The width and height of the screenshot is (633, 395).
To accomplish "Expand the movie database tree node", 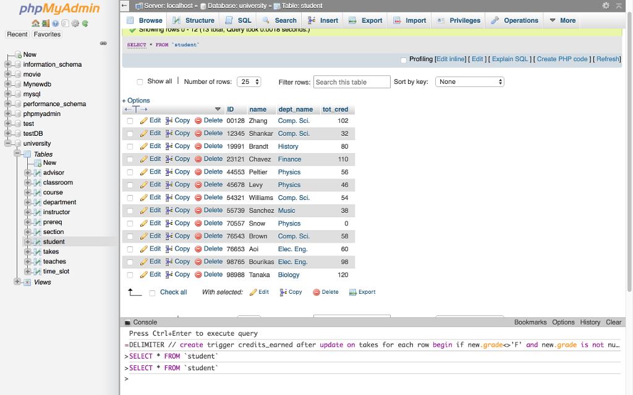I will tap(8, 74).
